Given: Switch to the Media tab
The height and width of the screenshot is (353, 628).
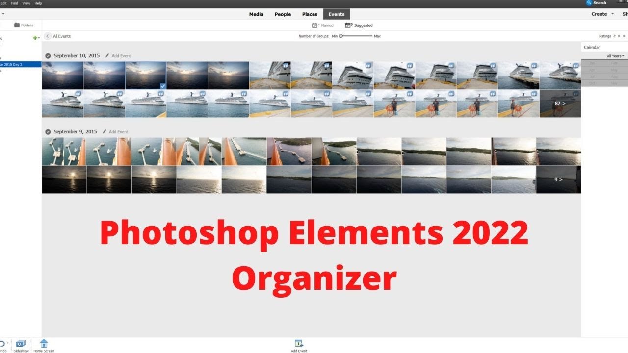Looking at the screenshot, I should 256,14.
